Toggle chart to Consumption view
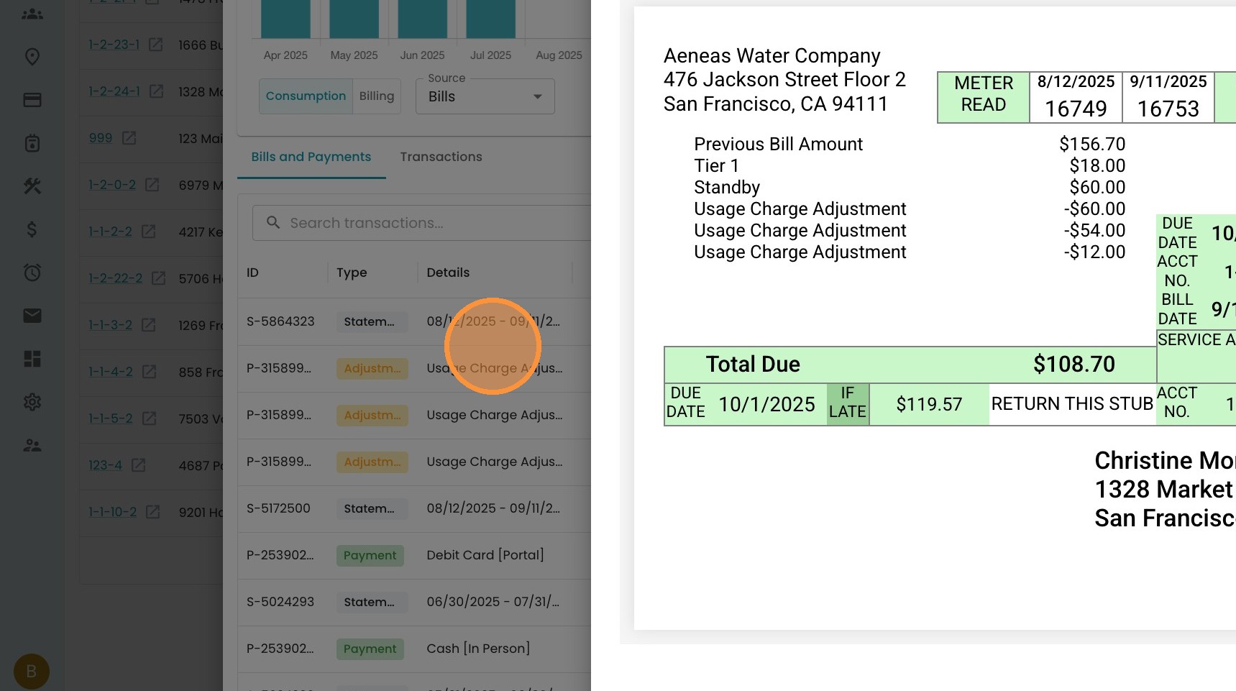This screenshot has height=691, width=1236. [306, 96]
